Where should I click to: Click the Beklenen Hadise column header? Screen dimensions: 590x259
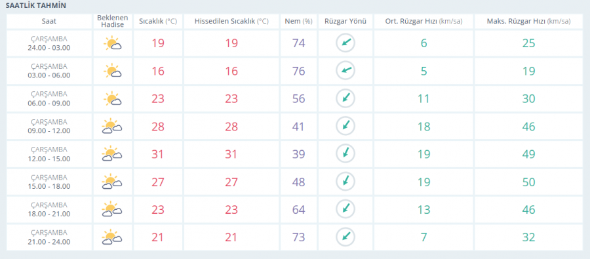(x=113, y=22)
